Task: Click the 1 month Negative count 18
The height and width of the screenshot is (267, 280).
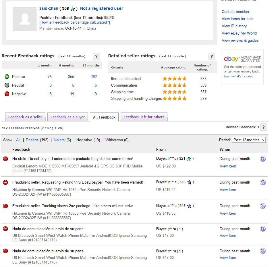Action: (50, 94)
